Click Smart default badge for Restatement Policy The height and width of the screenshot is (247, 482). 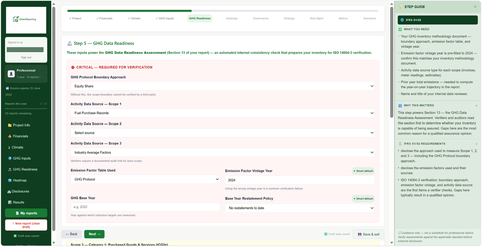click(363, 199)
